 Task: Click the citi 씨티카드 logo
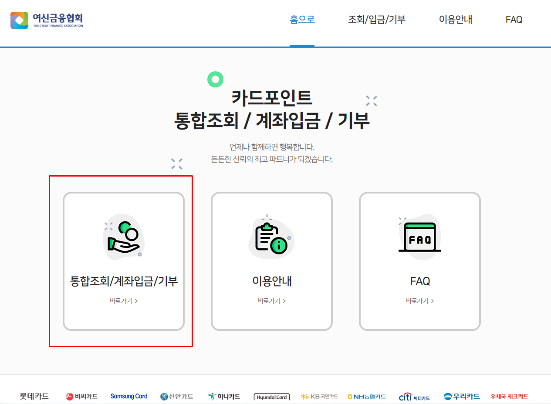[414, 397]
